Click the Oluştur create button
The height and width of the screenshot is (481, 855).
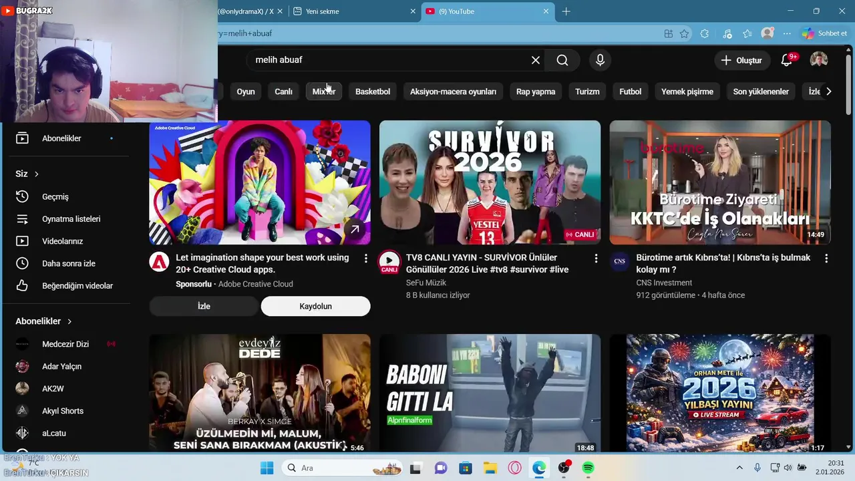point(741,60)
